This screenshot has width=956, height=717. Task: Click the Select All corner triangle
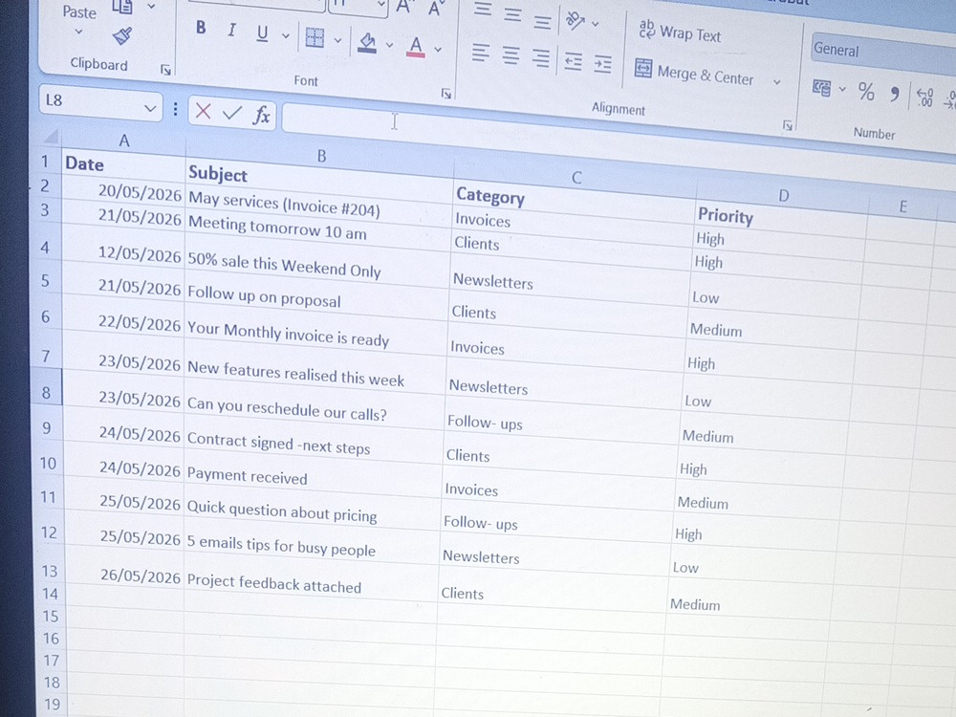(x=52, y=136)
